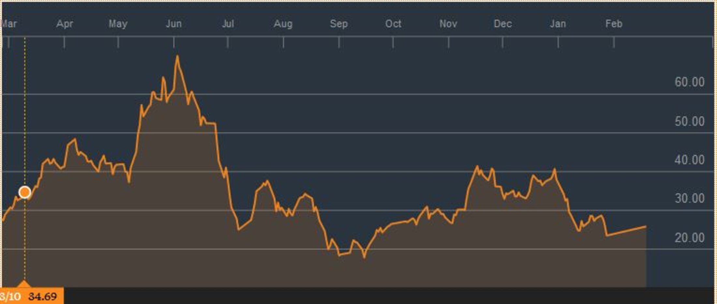Select the May label on the timeline
This screenshot has height=304, width=717.
click(118, 24)
